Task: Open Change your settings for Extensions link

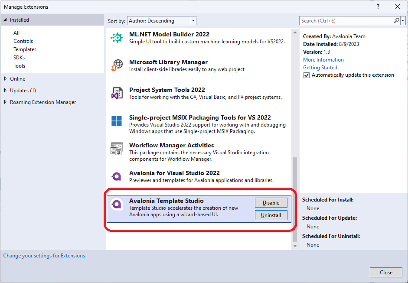Action: click(44, 256)
